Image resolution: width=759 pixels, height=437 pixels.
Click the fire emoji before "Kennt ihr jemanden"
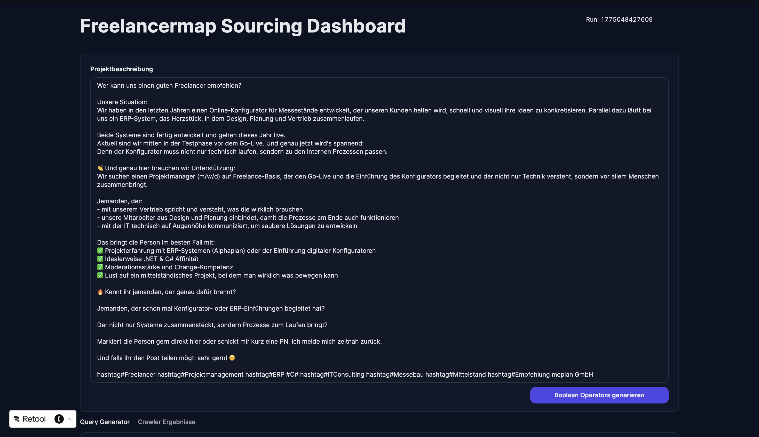coord(100,292)
